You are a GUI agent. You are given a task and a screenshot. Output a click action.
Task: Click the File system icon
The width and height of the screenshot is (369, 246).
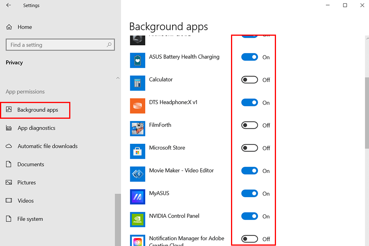click(x=8, y=219)
